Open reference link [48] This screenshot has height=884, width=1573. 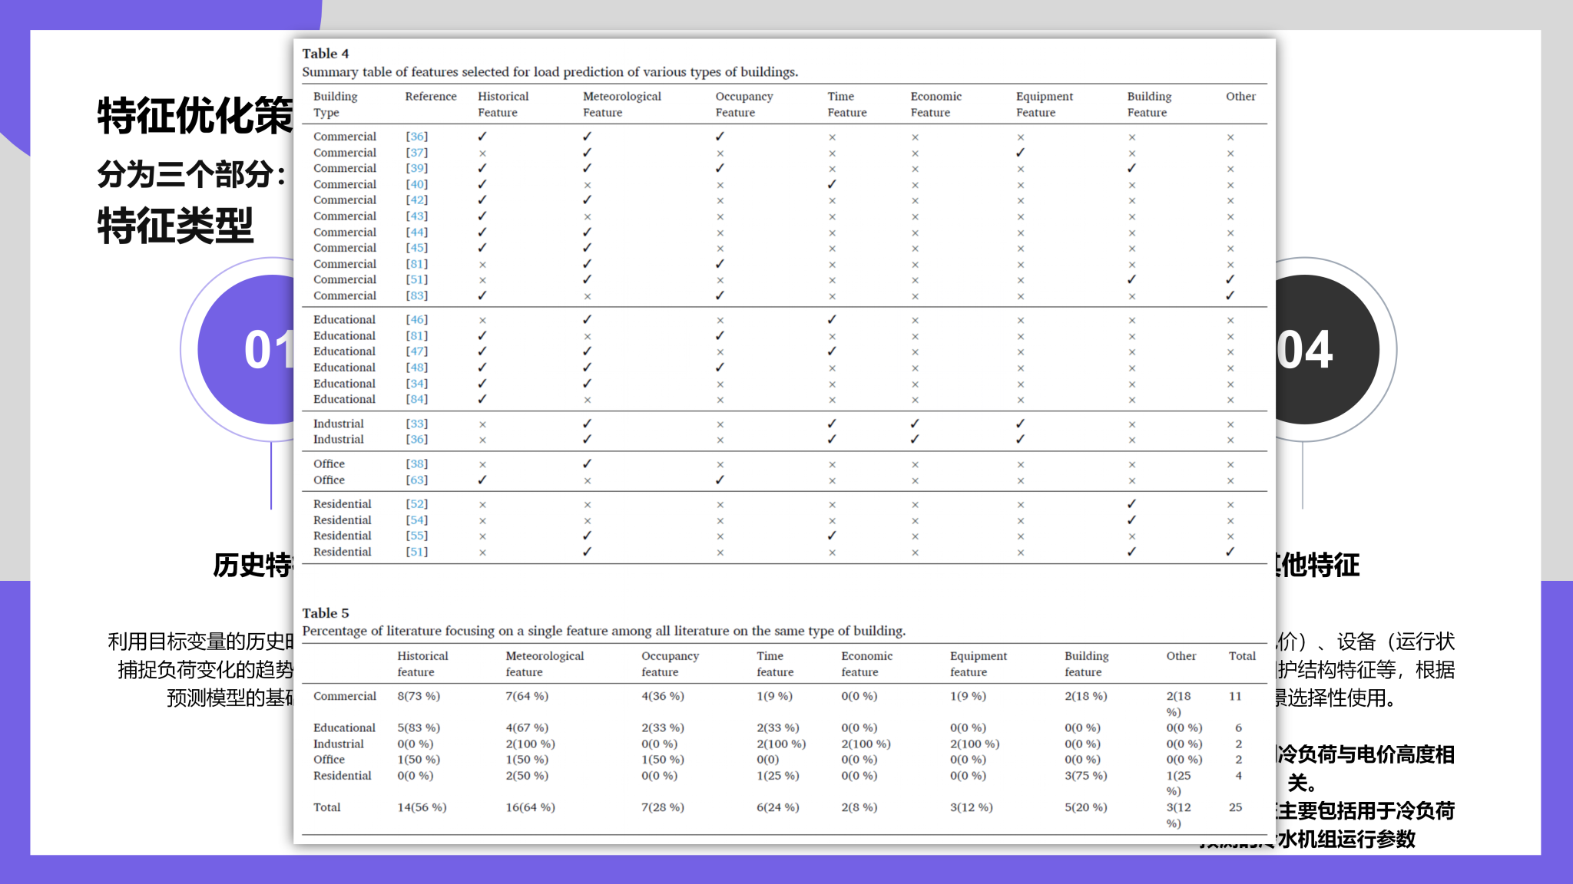(416, 368)
